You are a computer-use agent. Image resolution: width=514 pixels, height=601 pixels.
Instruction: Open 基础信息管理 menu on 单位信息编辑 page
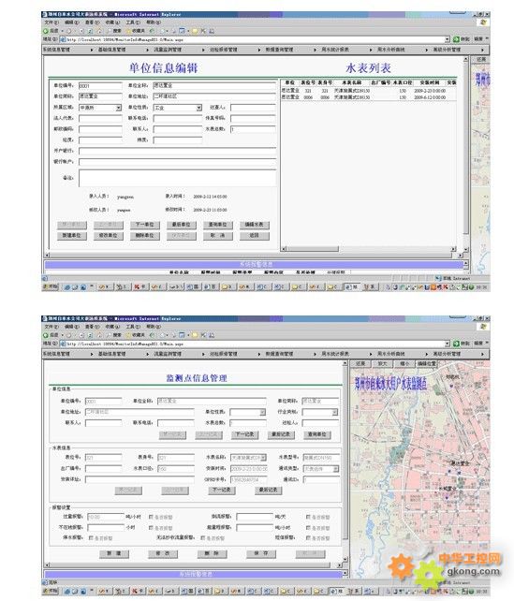[112, 50]
